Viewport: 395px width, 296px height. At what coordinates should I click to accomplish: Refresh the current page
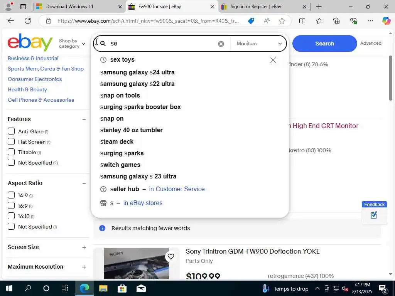click(x=28, y=21)
